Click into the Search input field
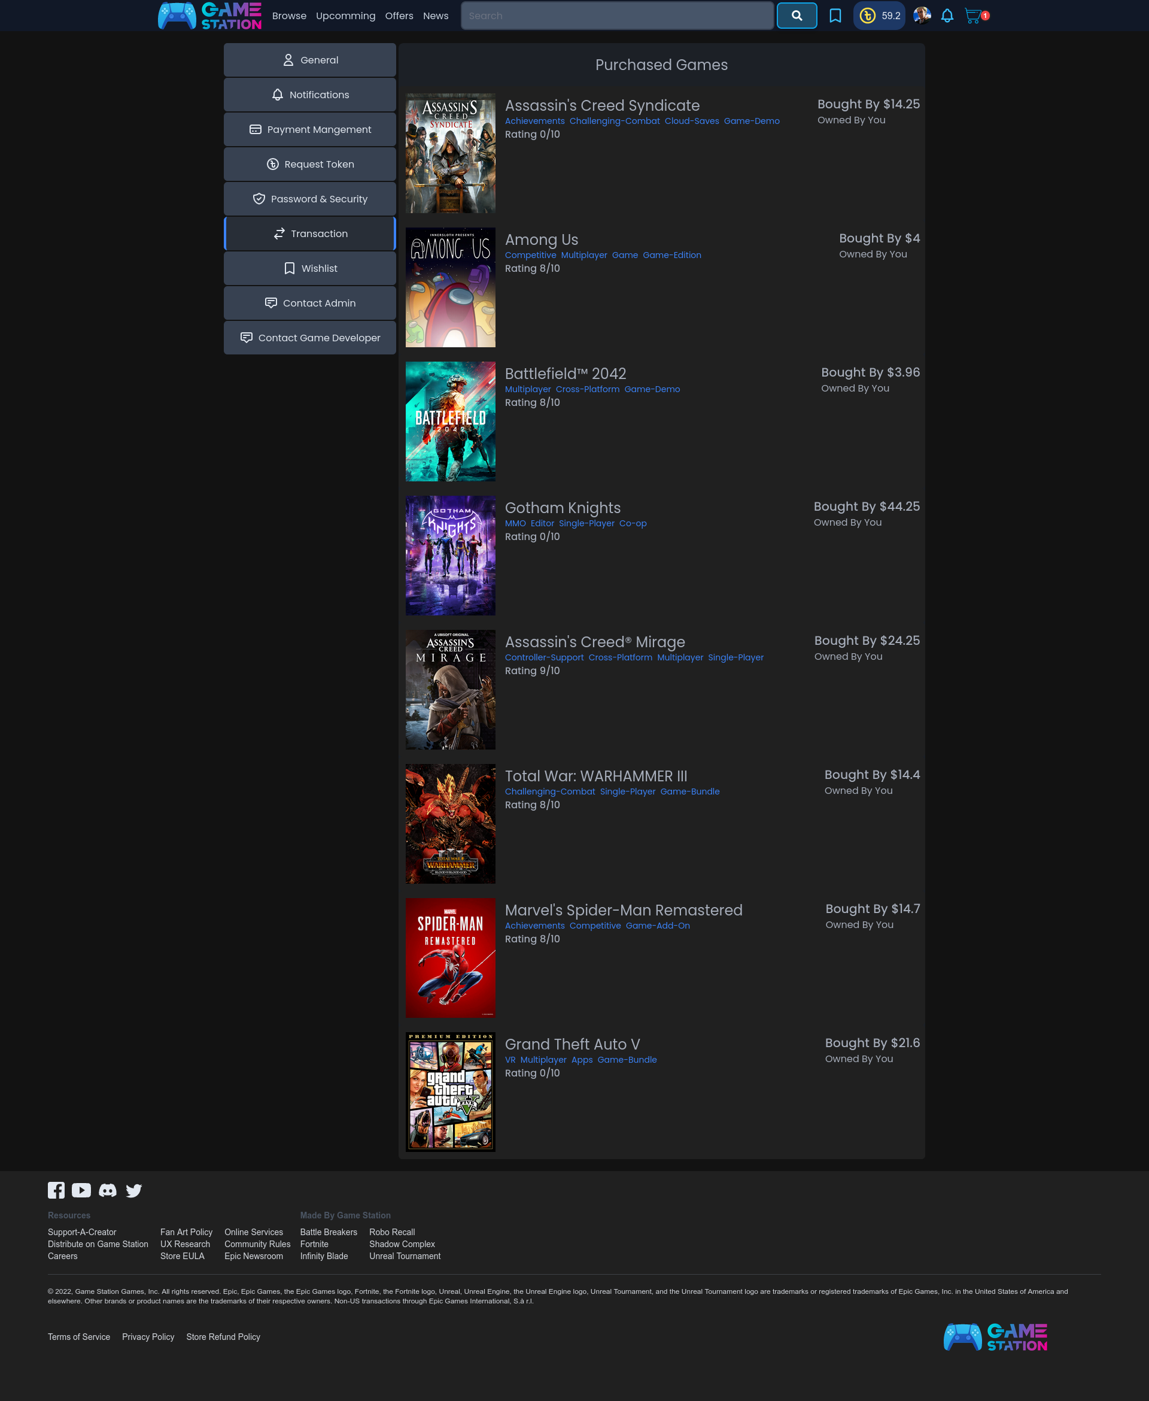This screenshot has width=1149, height=1401. [x=617, y=16]
